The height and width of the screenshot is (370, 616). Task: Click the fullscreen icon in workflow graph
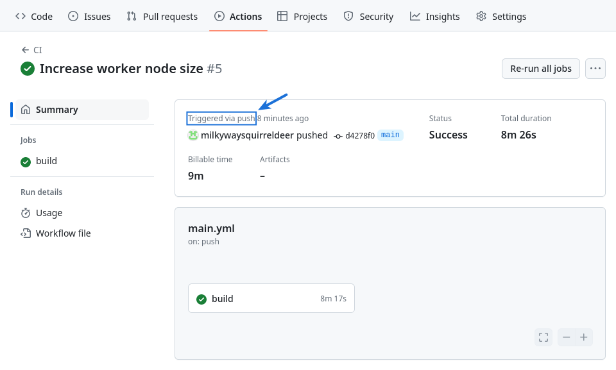(543, 337)
